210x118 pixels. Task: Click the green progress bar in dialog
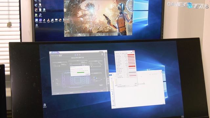(80, 72)
